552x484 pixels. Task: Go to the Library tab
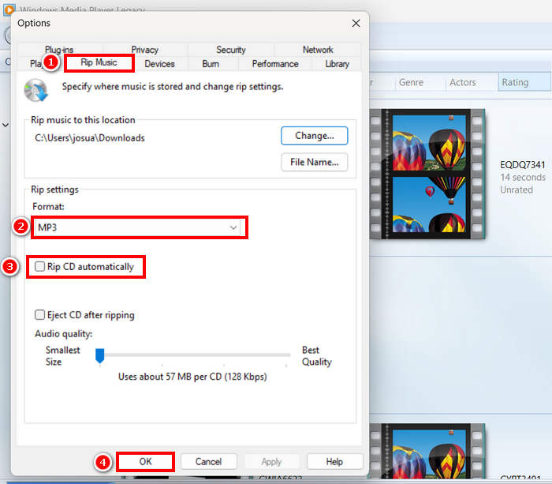tap(337, 64)
